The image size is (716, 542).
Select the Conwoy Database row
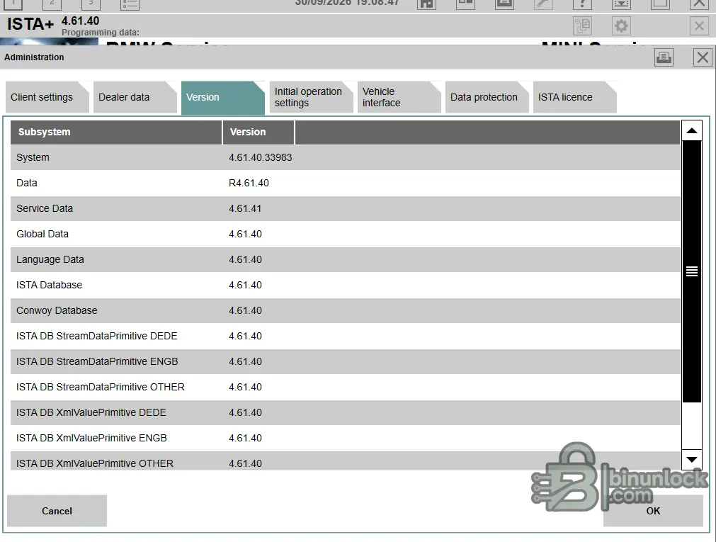[x=345, y=311]
